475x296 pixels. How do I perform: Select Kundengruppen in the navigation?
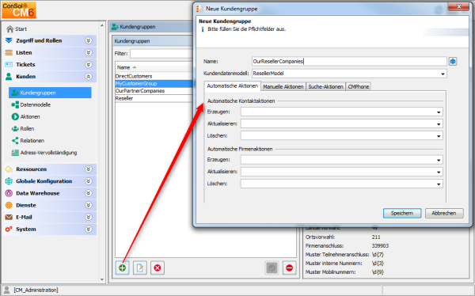point(50,93)
